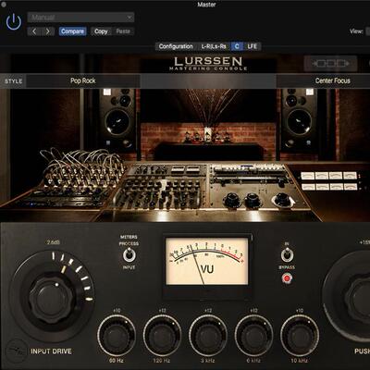Click the signal chain view icon

(x=330, y=64)
